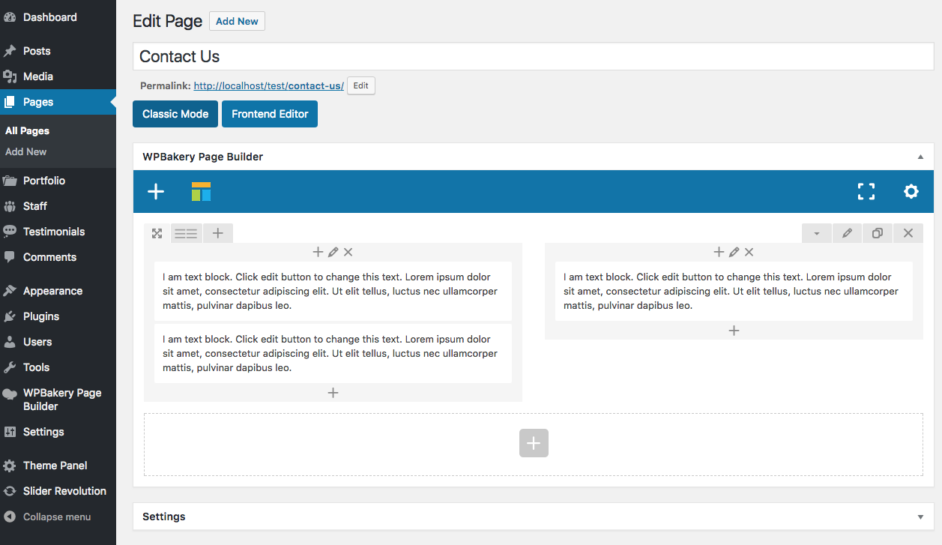The height and width of the screenshot is (545, 942).
Task: Open Portfolio in the admin menu
Action: pos(58,181)
